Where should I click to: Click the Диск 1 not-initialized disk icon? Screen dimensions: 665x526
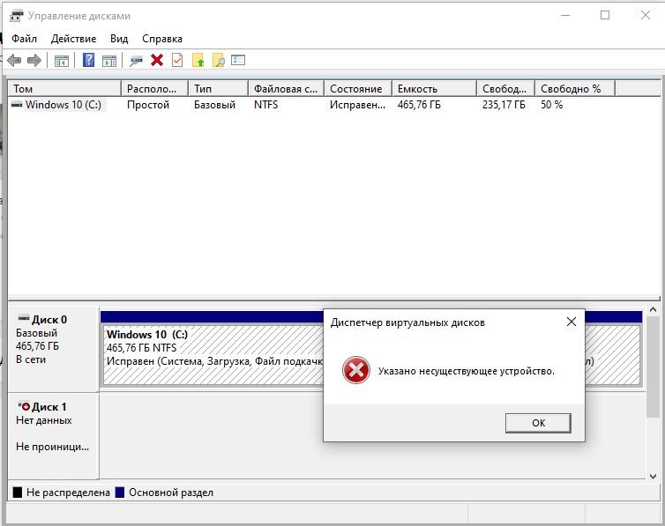click(24, 406)
